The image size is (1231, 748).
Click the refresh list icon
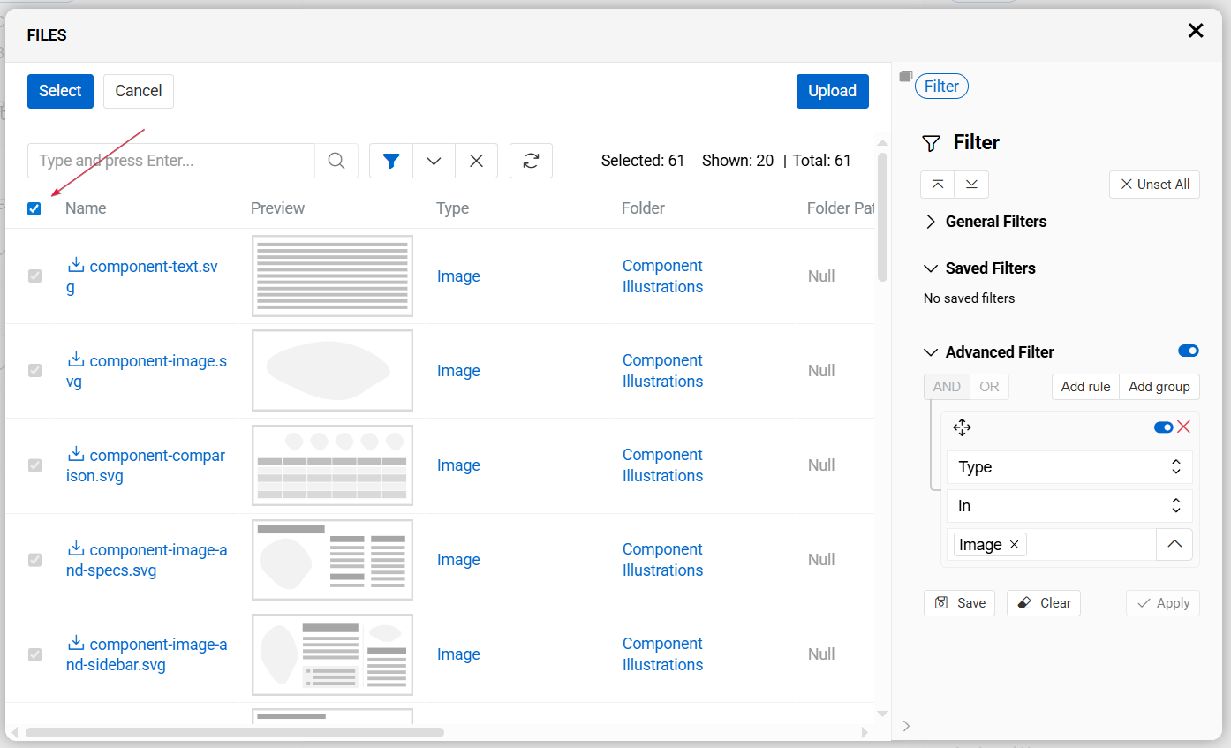tap(531, 161)
